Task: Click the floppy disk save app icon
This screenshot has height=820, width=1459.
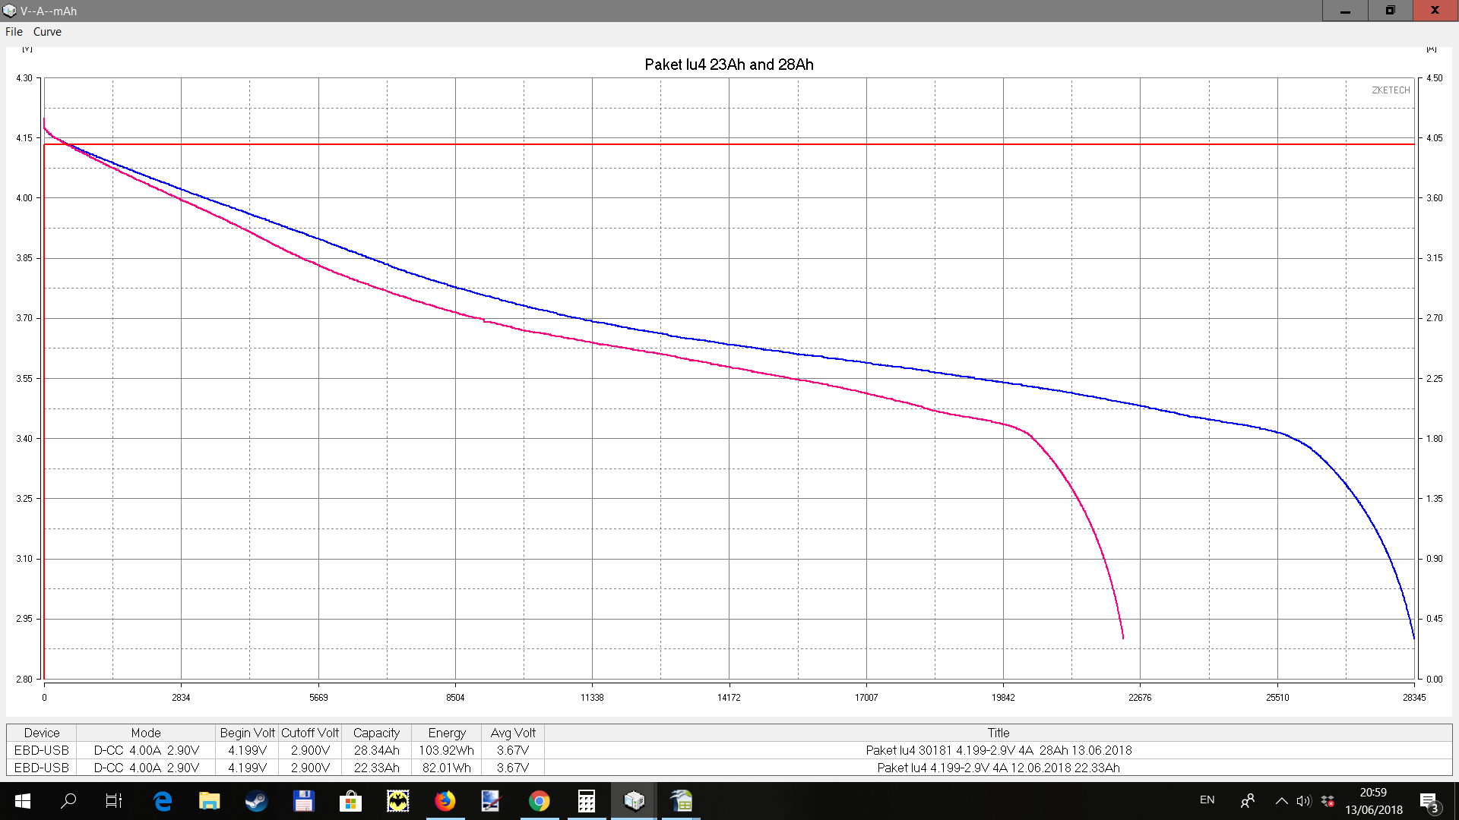Action: [x=303, y=801]
